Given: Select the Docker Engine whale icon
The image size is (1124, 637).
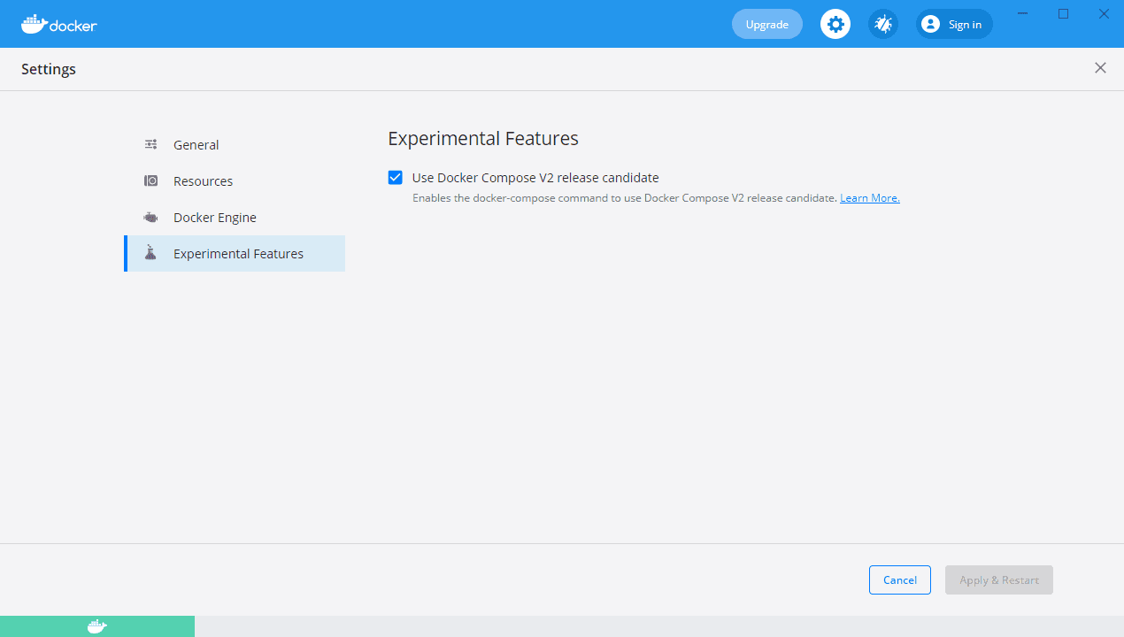Looking at the screenshot, I should (150, 217).
